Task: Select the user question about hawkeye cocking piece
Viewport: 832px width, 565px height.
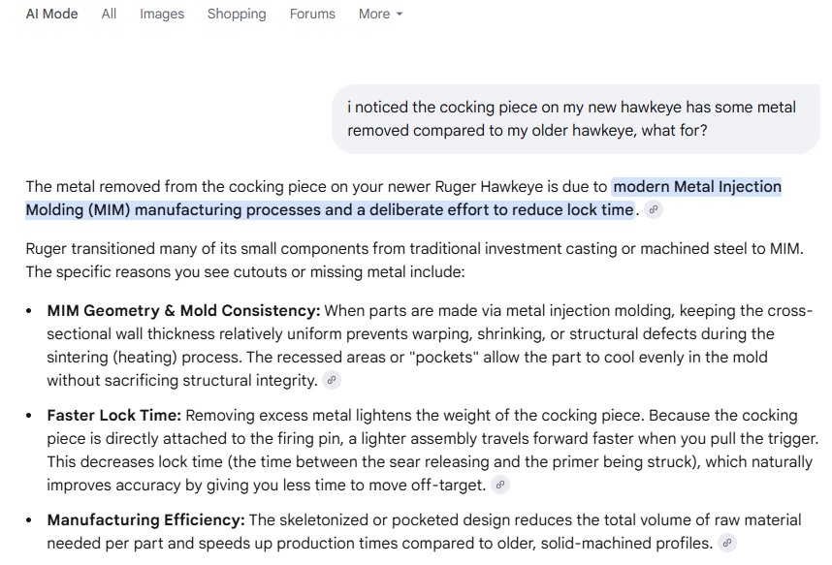Action: click(x=576, y=119)
